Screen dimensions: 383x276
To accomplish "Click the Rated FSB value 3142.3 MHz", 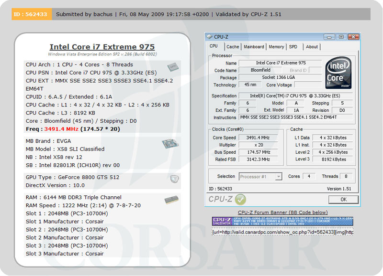I will 258,159.
